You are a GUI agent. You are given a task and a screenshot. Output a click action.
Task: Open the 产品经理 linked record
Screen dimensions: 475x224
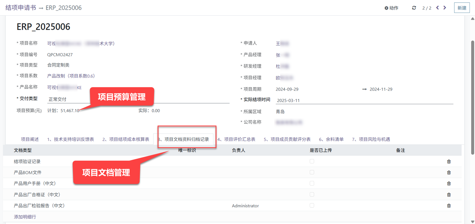click(282, 55)
